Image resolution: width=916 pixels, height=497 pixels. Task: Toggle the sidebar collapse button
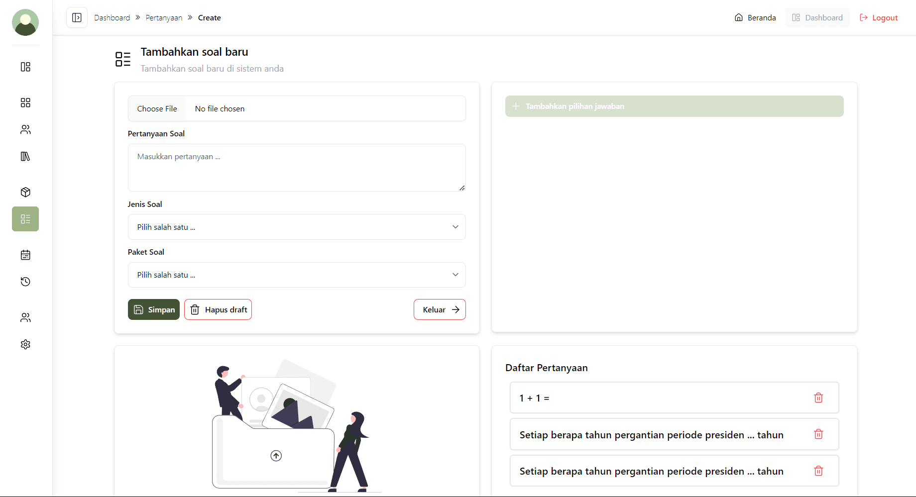point(77,17)
